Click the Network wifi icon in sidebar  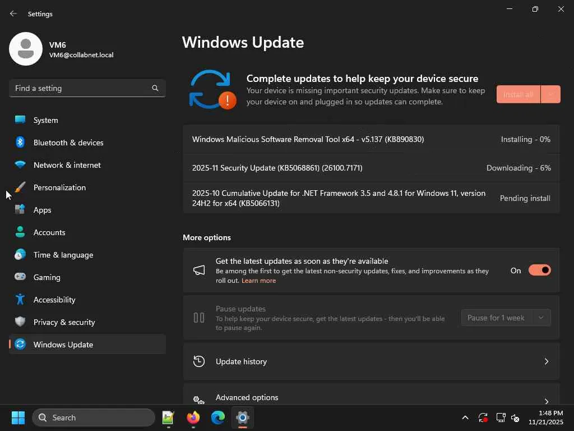(x=20, y=164)
